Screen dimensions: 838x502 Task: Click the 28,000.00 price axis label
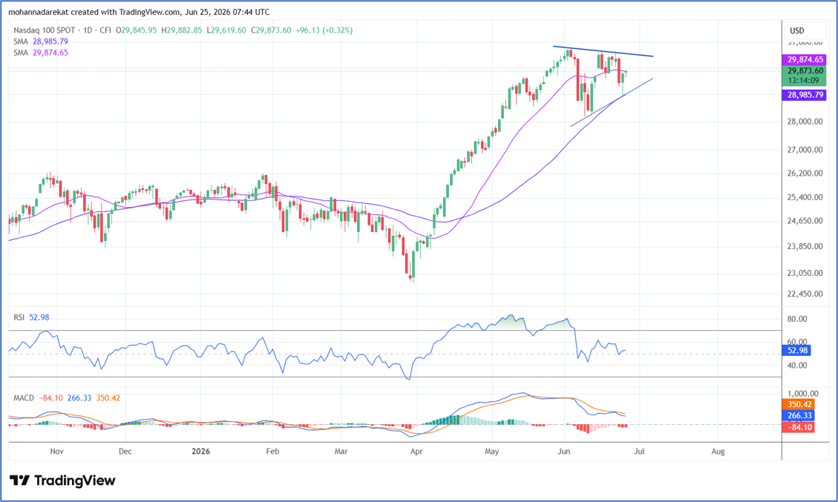coord(805,122)
